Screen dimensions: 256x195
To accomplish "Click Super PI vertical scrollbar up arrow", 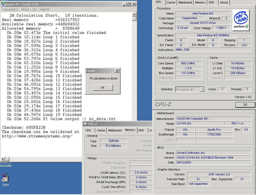I will pos(134,14).
